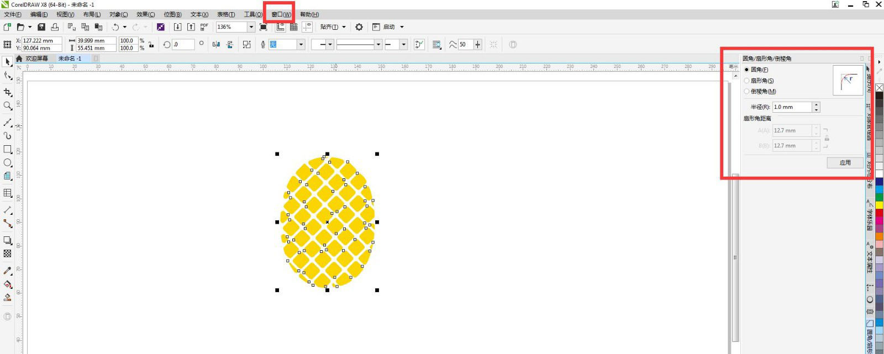The width and height of the screenshot is (884, 354).
Task: Click the Export arrow icon
Action: click(x=191, y=27)
